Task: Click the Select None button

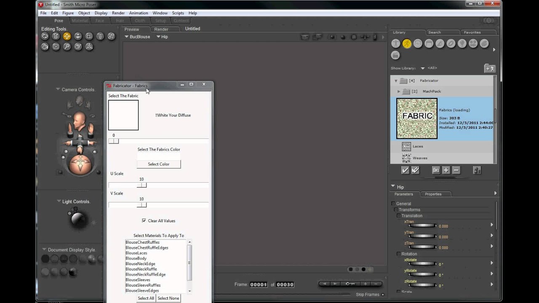Action: pyautogui.click(x=168, y=298)
